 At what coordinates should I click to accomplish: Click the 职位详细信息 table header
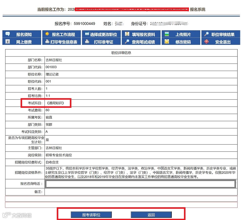click(121, 53)
